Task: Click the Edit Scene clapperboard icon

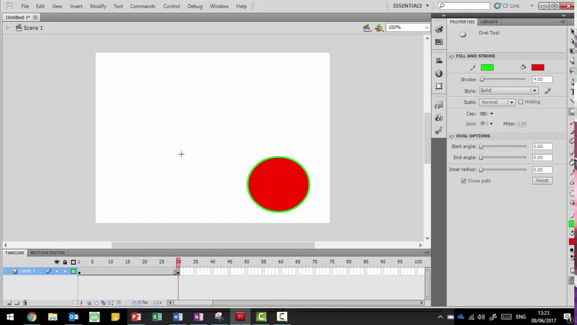Action: tap(366, 28)
